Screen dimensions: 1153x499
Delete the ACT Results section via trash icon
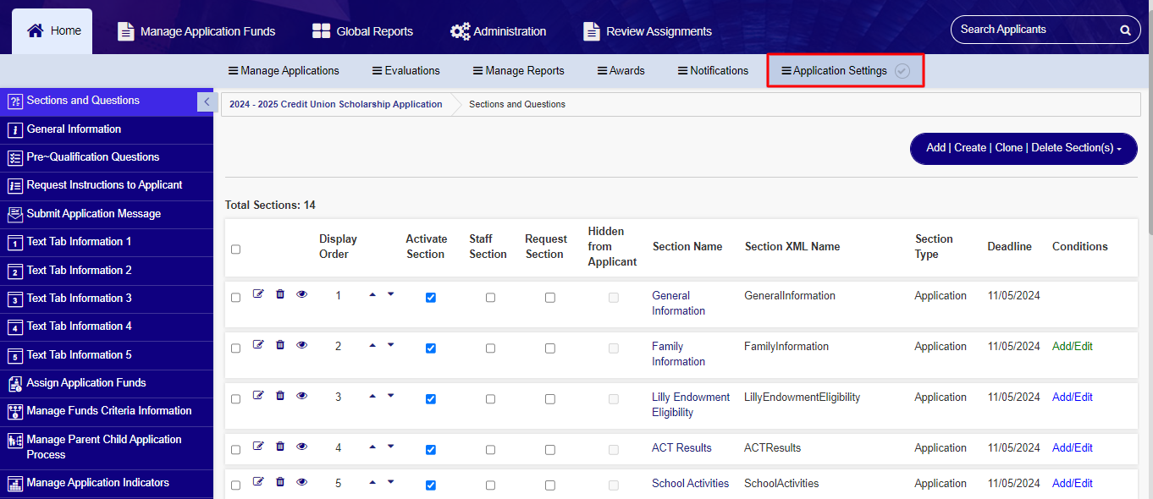coord(280,447)
